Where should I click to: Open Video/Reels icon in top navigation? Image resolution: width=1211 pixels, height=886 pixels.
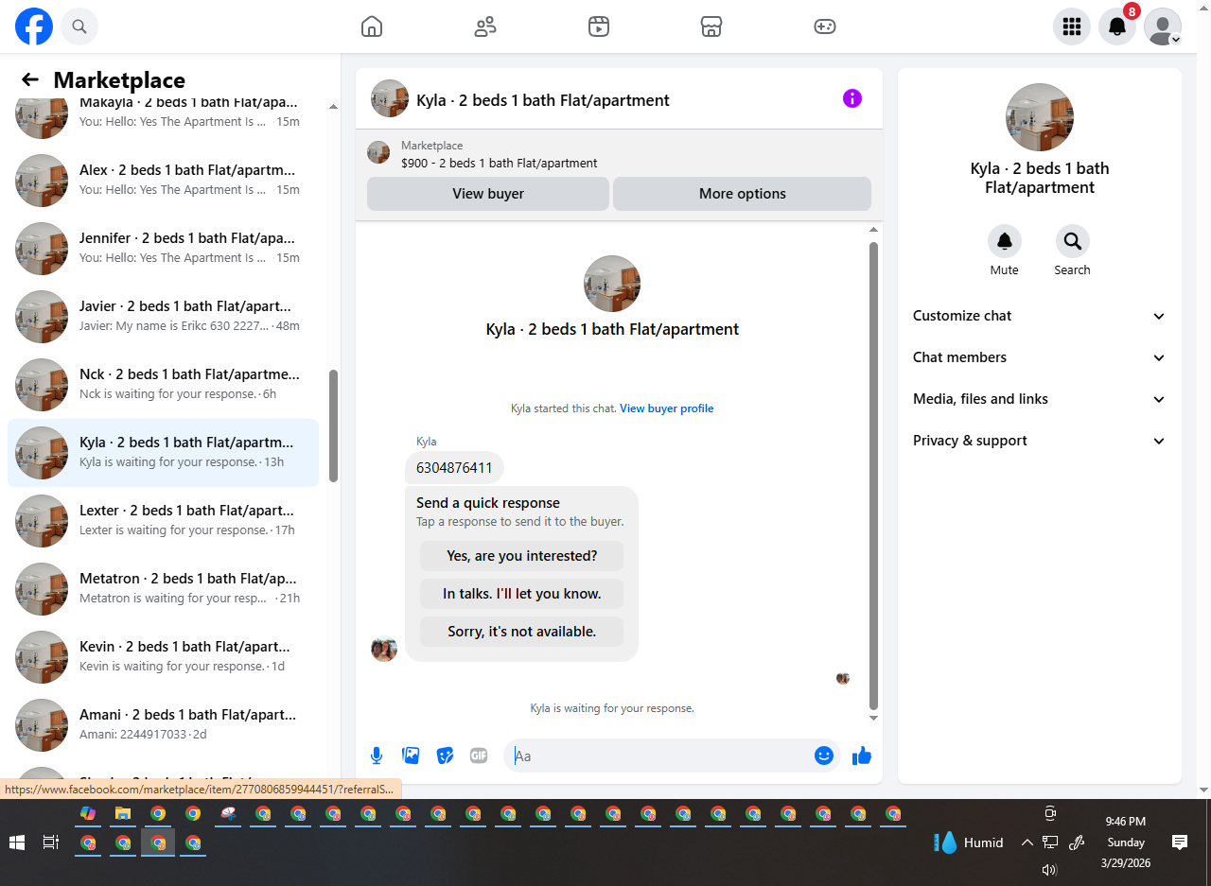click(x=598, y=26)
